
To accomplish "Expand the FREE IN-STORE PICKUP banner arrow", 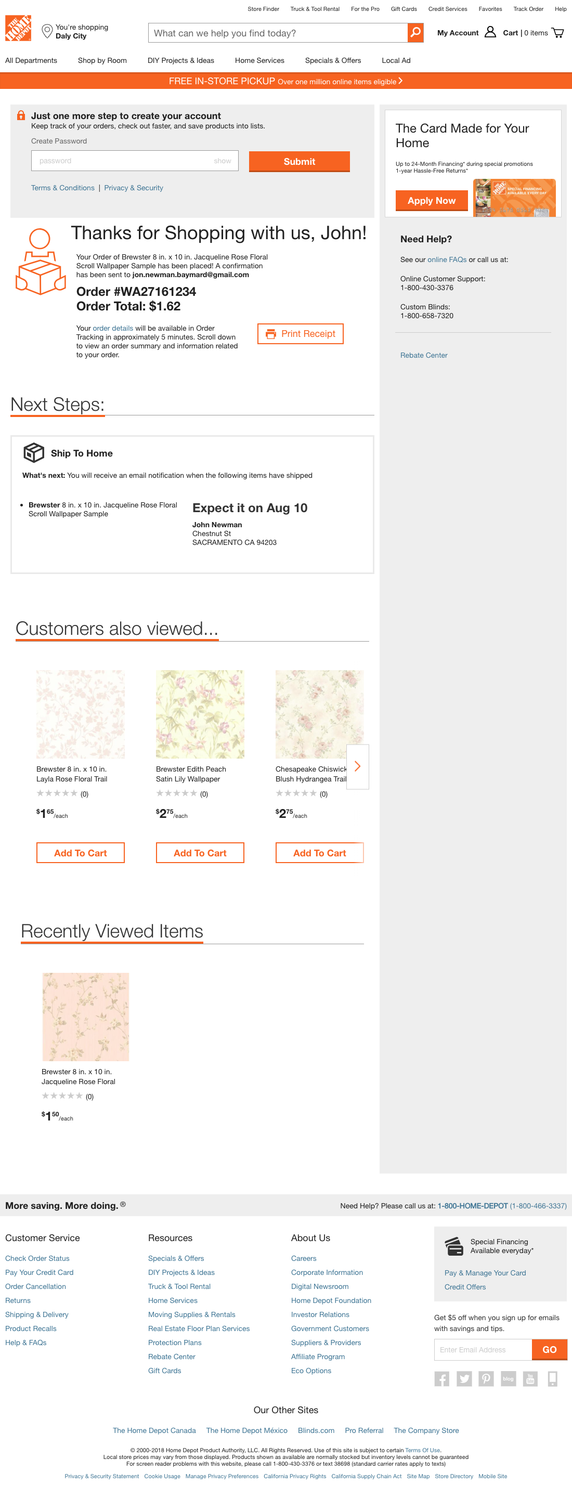I will click(x=399, y=81).
